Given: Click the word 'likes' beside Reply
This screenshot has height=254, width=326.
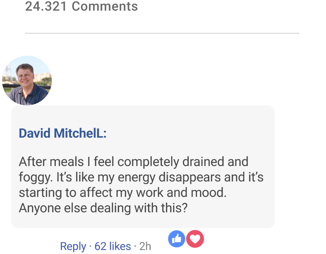Looking at the screenshot, I should coord(120,246).
